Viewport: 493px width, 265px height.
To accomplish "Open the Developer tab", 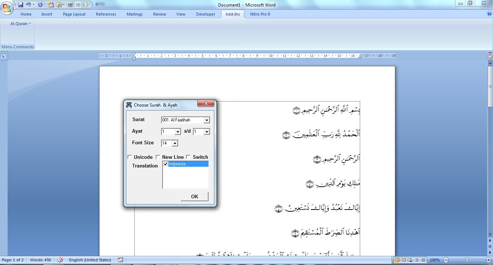I will 206,14.
